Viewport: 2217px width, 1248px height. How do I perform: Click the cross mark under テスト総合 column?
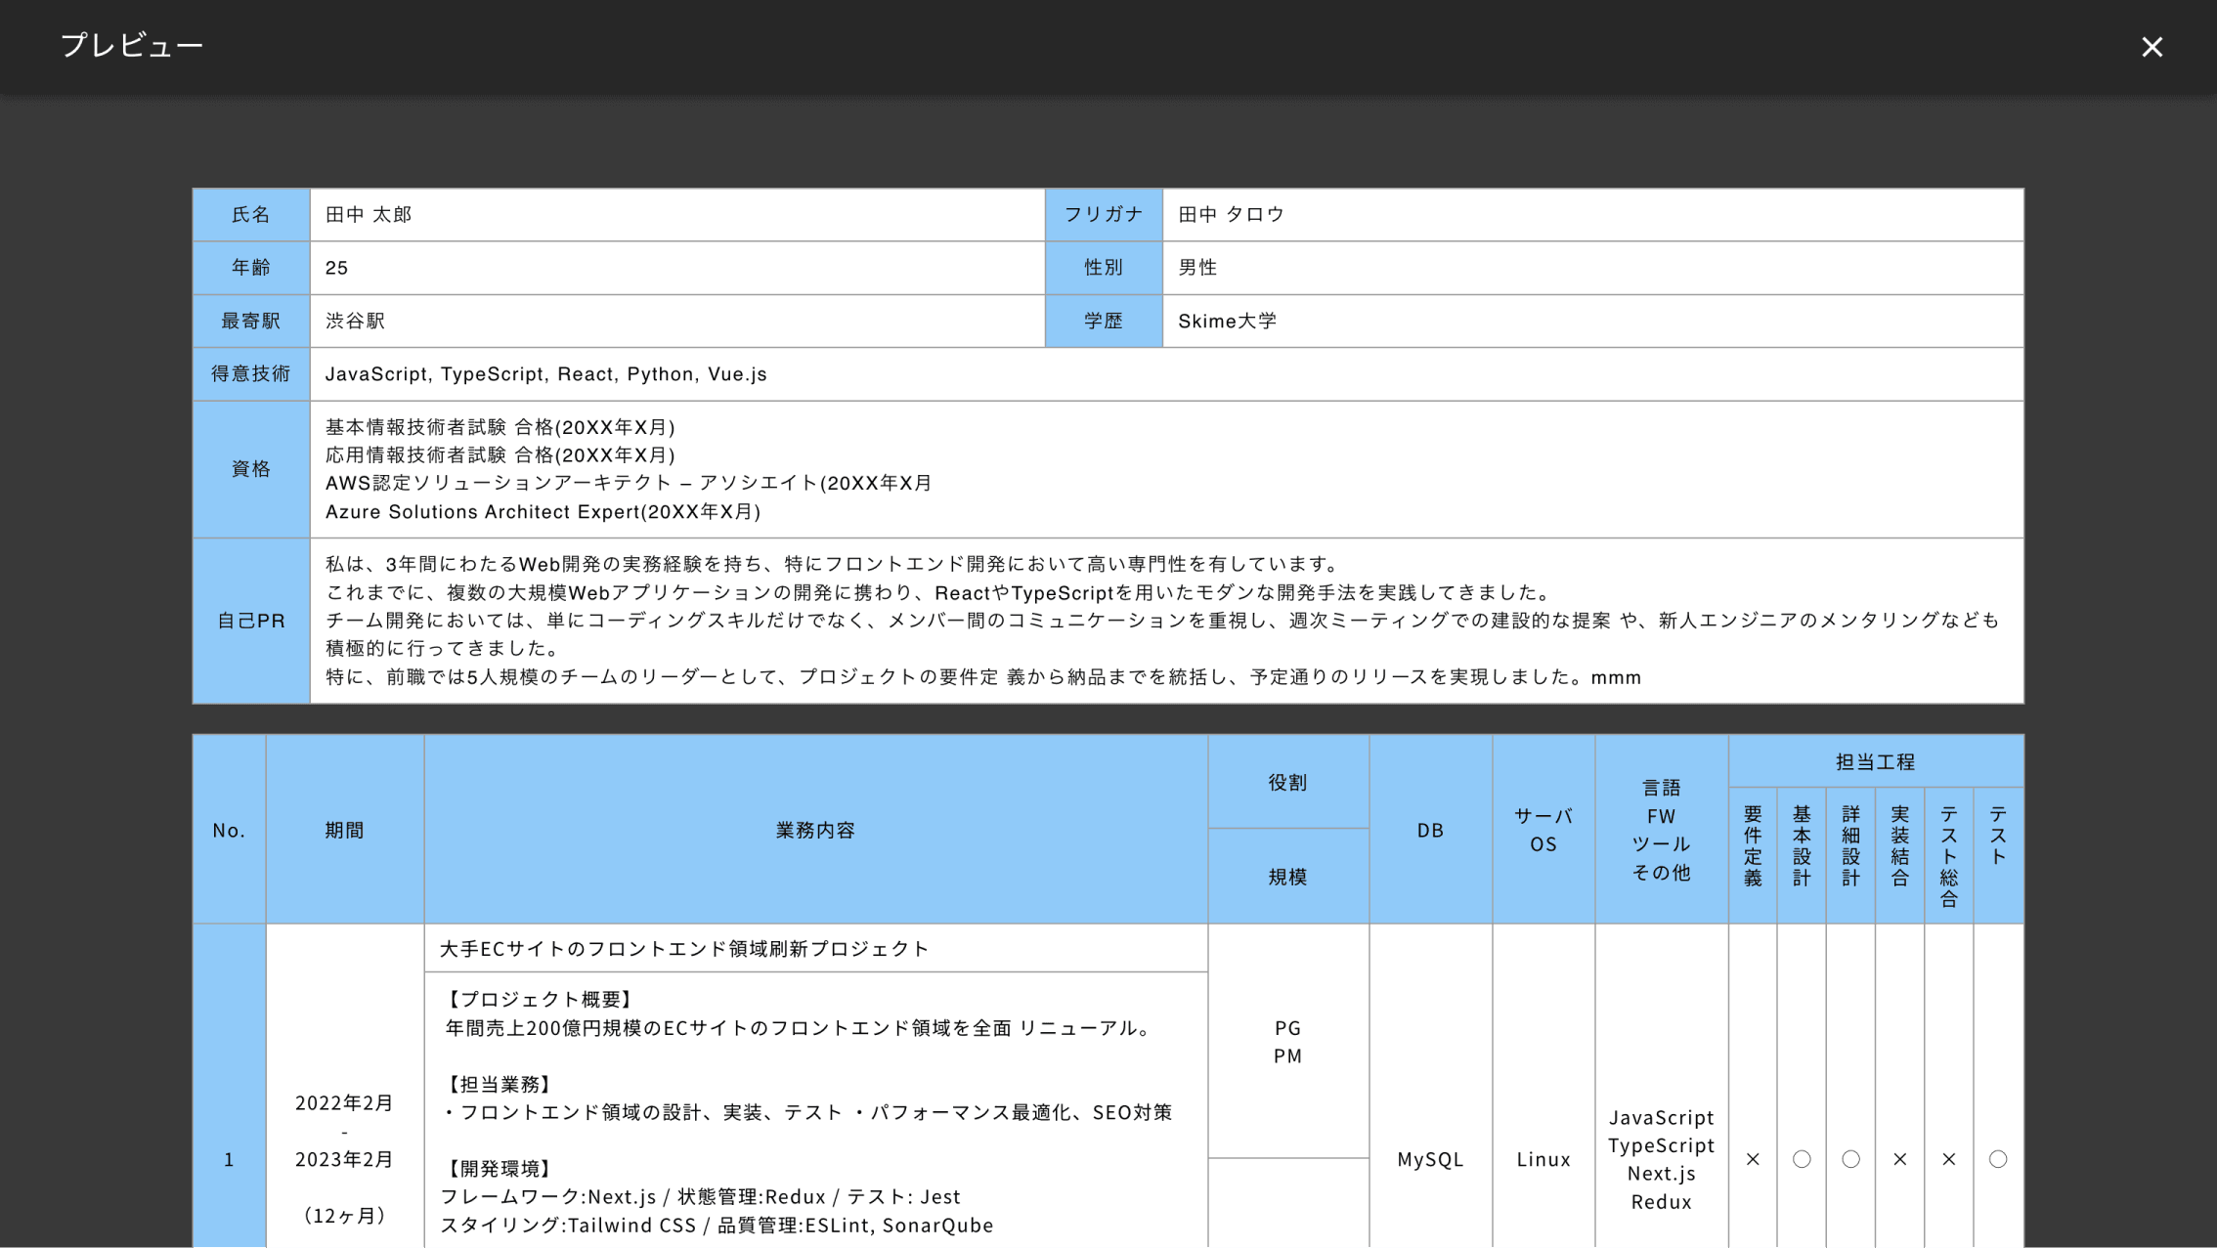1948,1159
